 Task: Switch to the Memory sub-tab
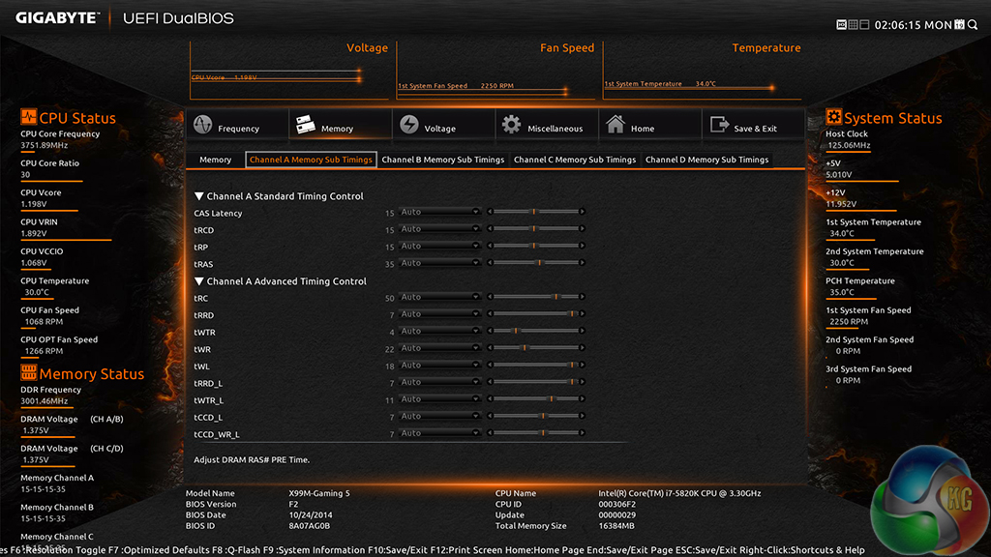tap(216, 160)
